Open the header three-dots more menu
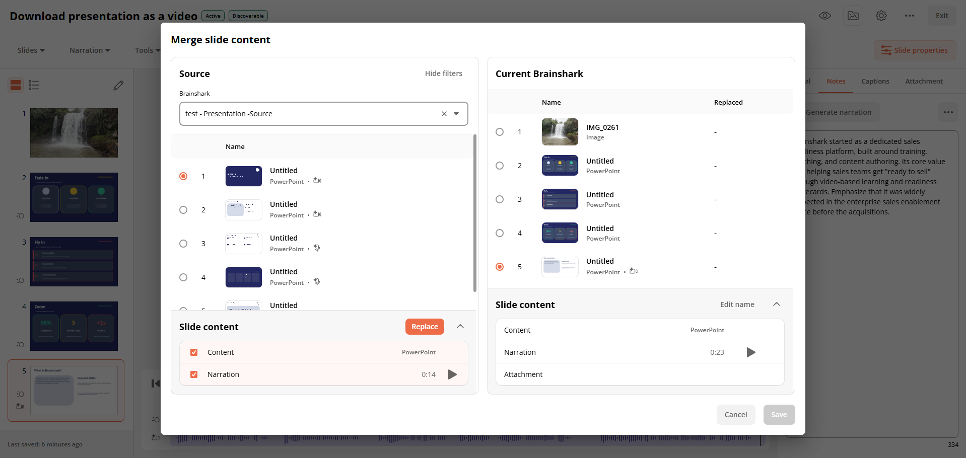Screen dimensions: 966x458 (910, 16)
